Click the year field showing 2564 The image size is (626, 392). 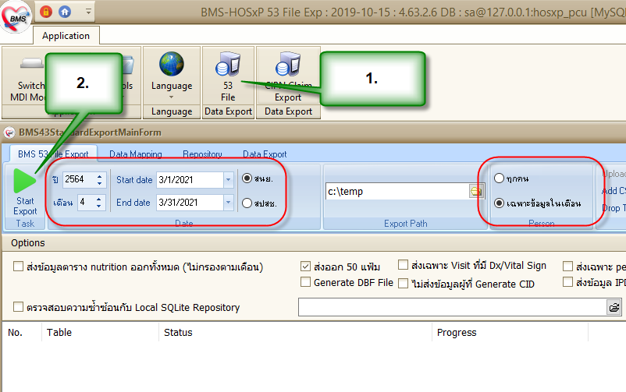tap(78, 179)
